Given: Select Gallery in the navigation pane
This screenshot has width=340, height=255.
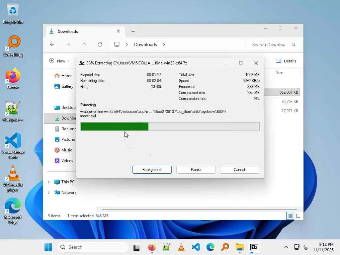Looking at the screenshot, I should [64, 86].
